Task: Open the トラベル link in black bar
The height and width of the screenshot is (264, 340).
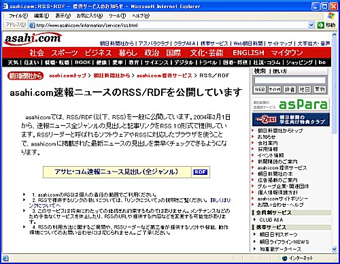Action: [x=208, y=63]
